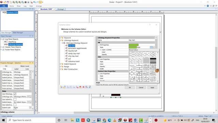The width and height of the screenshot is (218, 123).
Task: Select the hexagon honeycomb fill pattern
Action: [133, 73]
